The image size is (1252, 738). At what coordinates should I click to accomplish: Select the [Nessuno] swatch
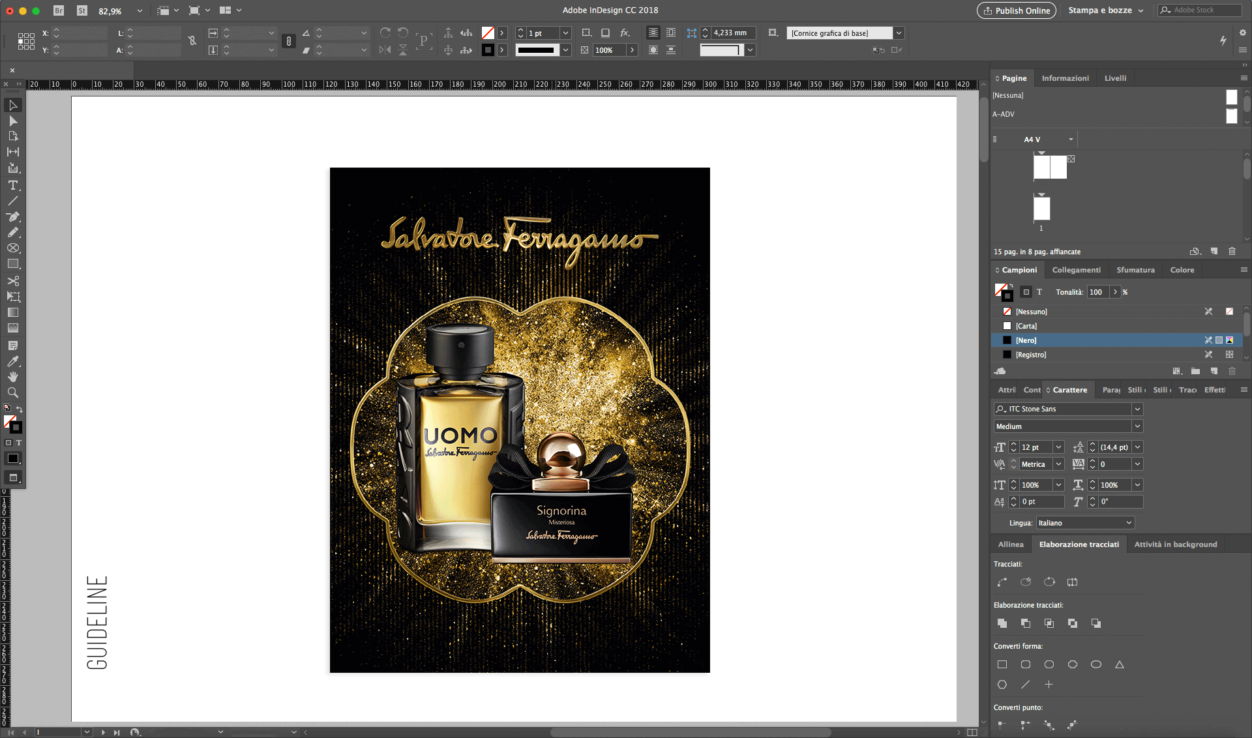(x=1116, y=312)
